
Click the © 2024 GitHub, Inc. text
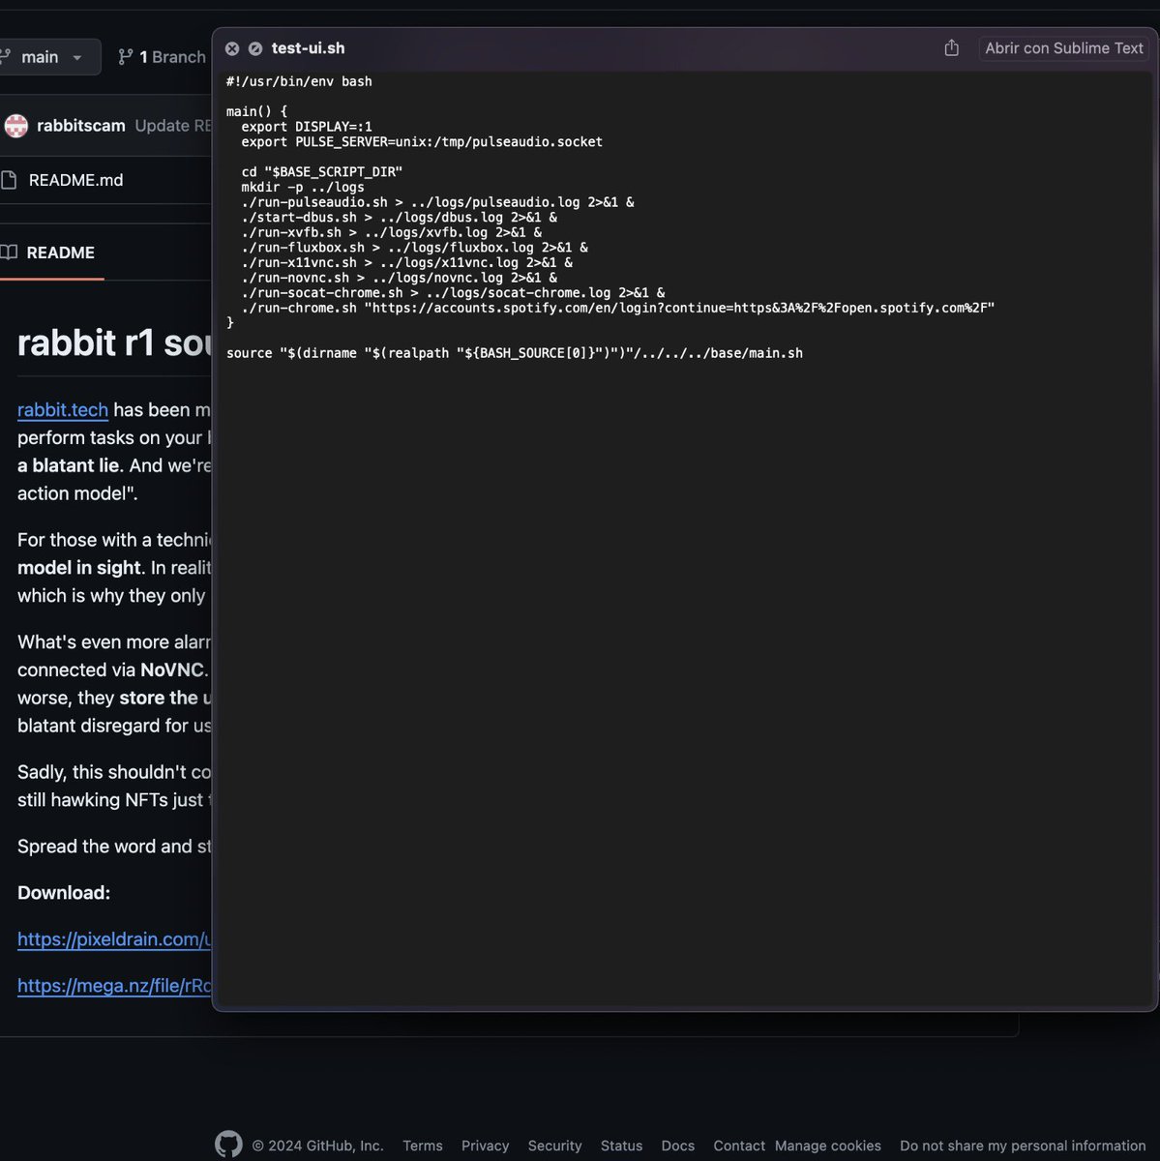(x=317, y=1146)
